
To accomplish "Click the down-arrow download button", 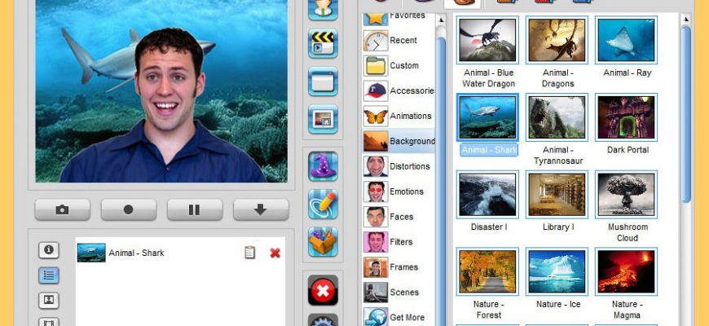I will pos(261,209).
